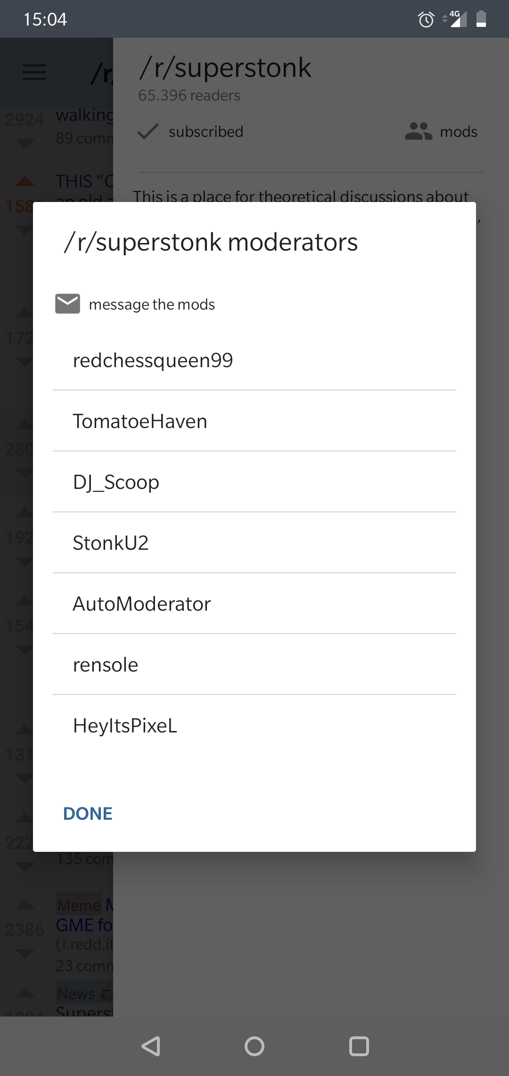Open the message the mods envelope icon
Viewport: 509px width, 1076px height.
[x=67, y=304]
